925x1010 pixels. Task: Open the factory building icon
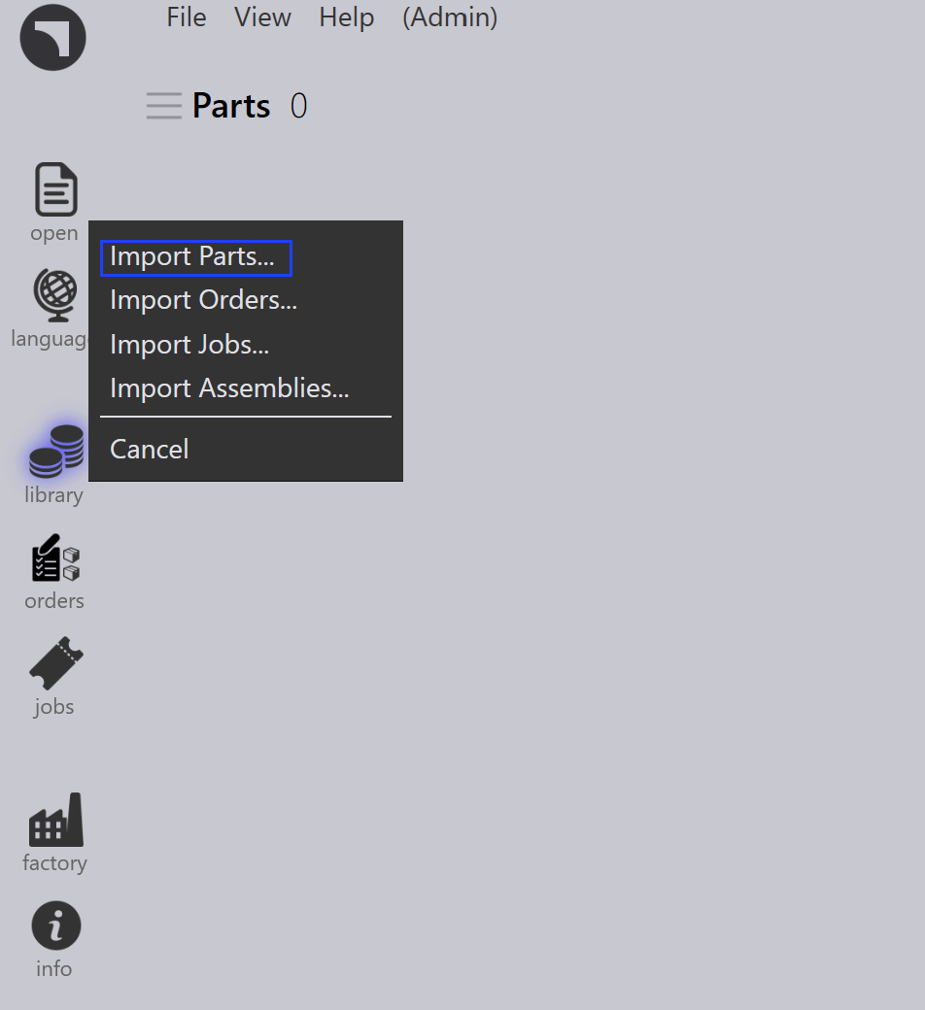56,820
